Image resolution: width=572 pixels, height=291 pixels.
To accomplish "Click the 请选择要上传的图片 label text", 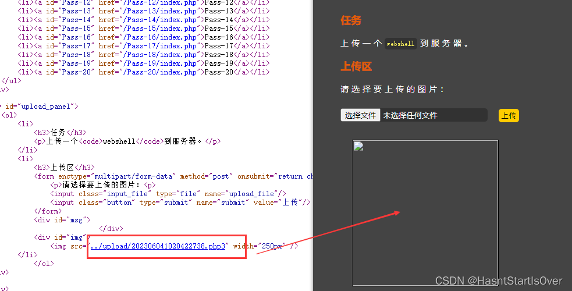I will coord(393,90).
